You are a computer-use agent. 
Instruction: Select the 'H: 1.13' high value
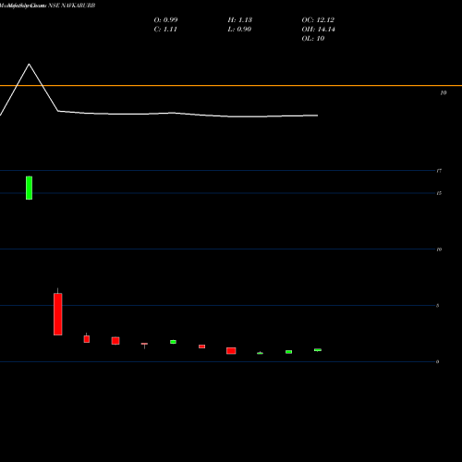click(x=240, y=19)
